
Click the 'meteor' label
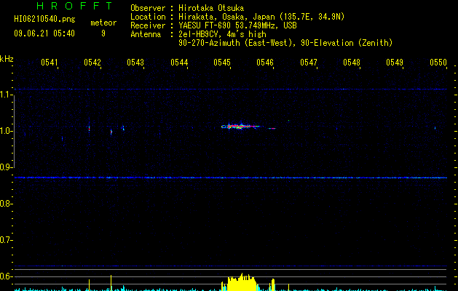(x=103, y=23)
